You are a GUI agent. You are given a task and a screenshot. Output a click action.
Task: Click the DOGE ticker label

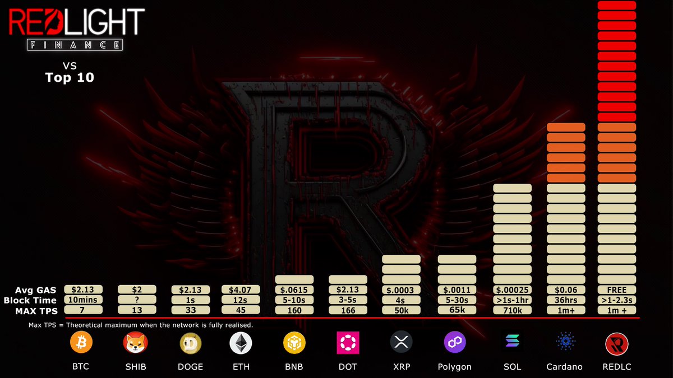coord(190,367)
